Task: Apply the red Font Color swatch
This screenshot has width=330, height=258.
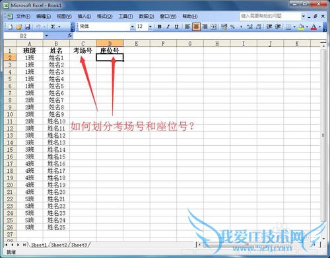Action: point(313,27)
